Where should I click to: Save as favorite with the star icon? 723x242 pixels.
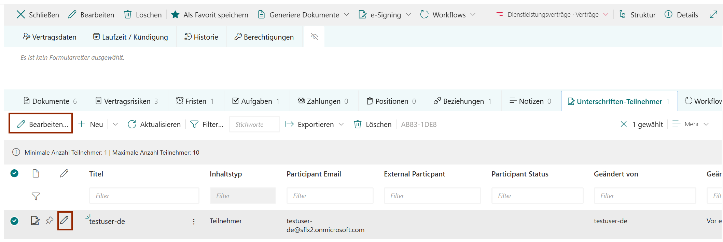point(175,15)
